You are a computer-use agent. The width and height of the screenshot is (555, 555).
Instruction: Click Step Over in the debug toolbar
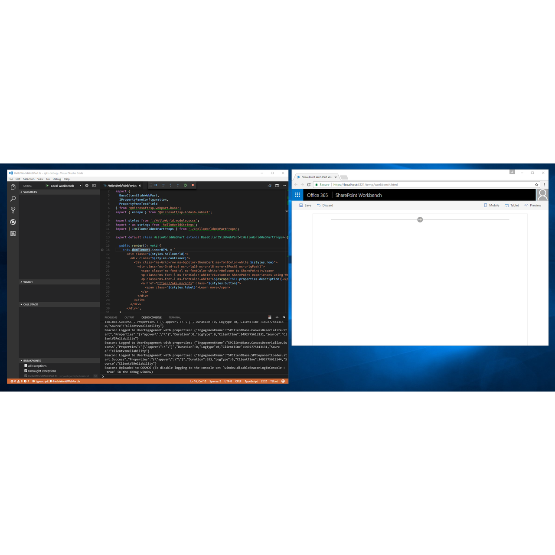163,185
